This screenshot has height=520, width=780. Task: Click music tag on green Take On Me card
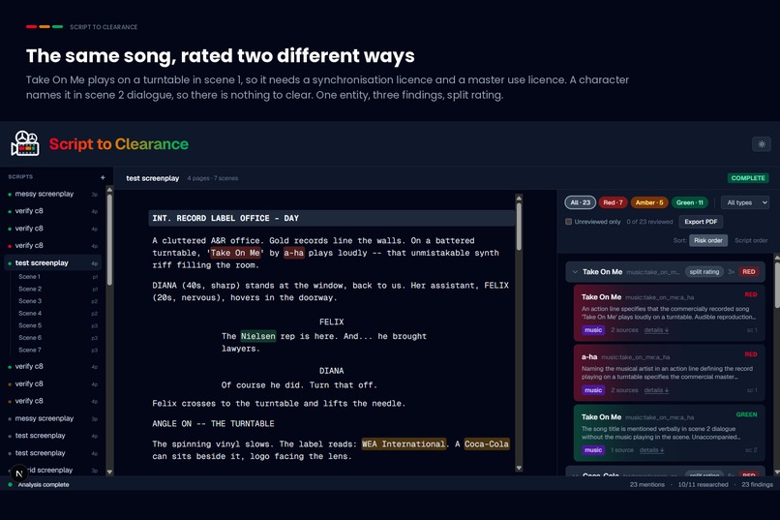[593, 450]
